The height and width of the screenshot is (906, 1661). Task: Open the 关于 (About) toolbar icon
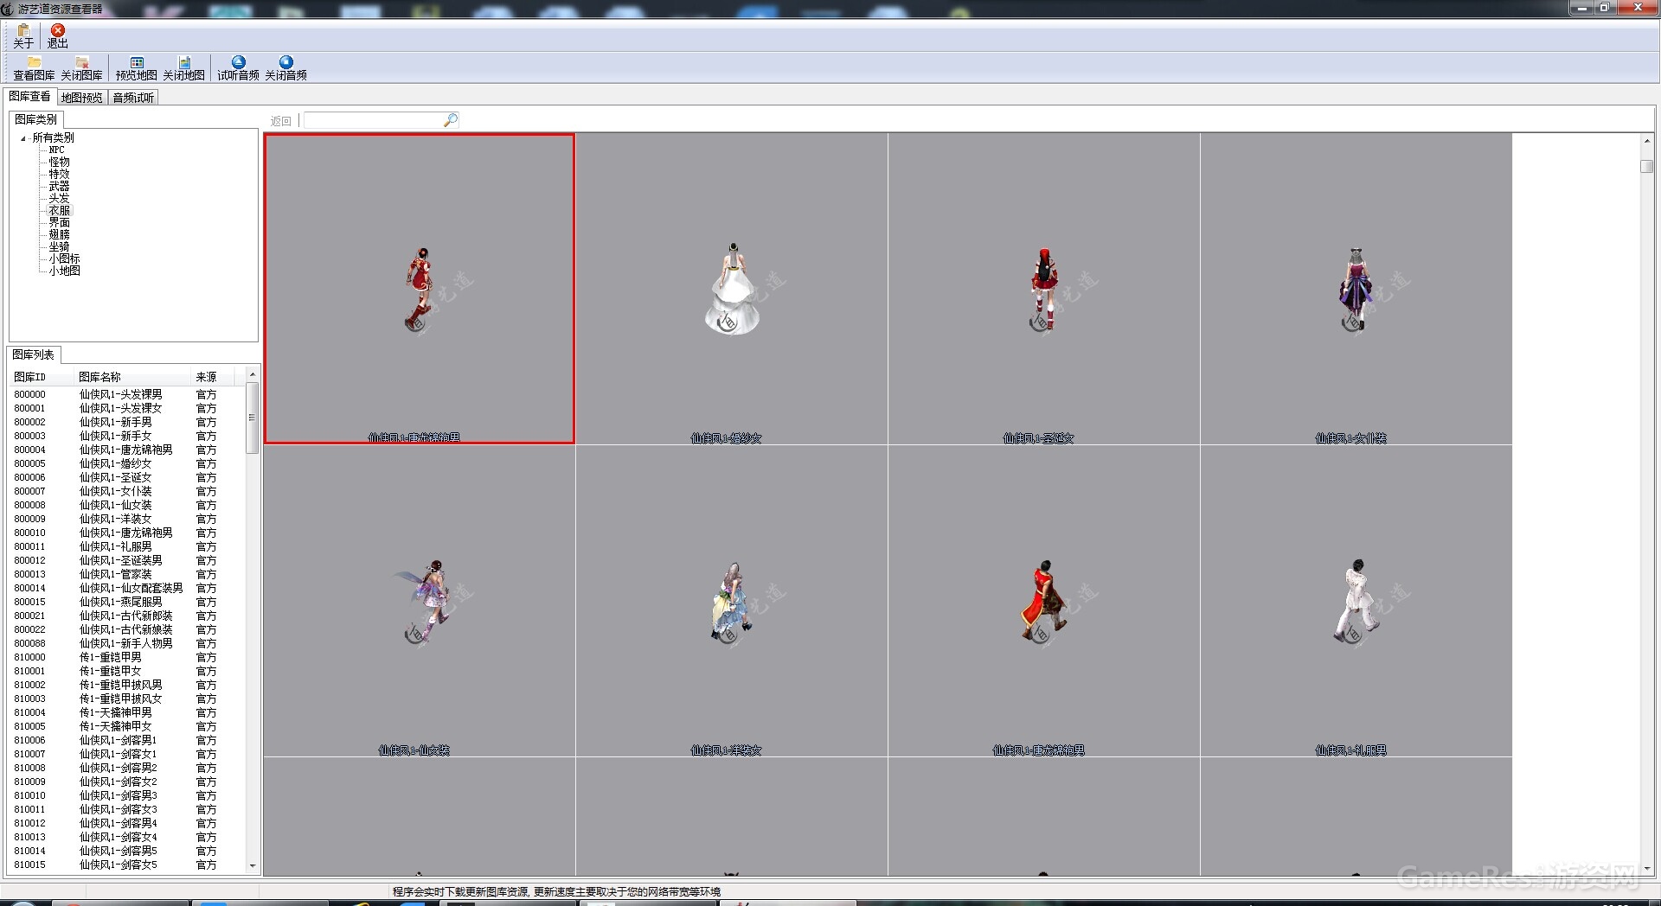23,35
